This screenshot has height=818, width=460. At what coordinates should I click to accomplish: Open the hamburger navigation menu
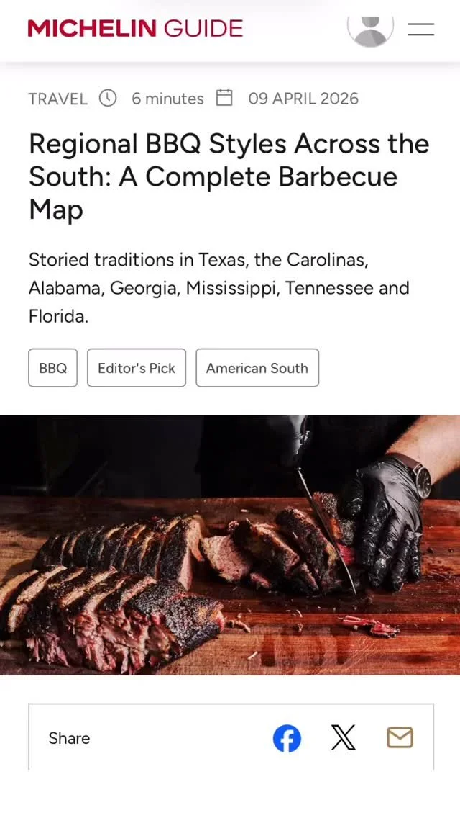(421, 29)
